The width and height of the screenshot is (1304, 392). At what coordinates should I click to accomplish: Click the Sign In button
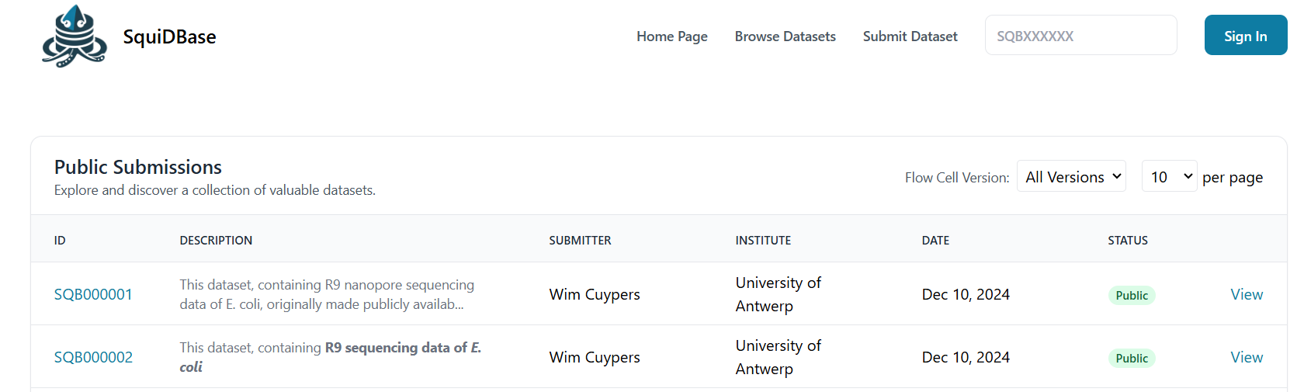coord(1246,36)
